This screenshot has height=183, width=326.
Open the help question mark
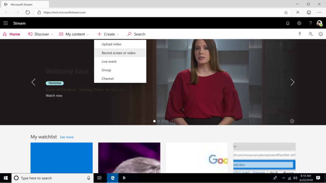point(310,23)
